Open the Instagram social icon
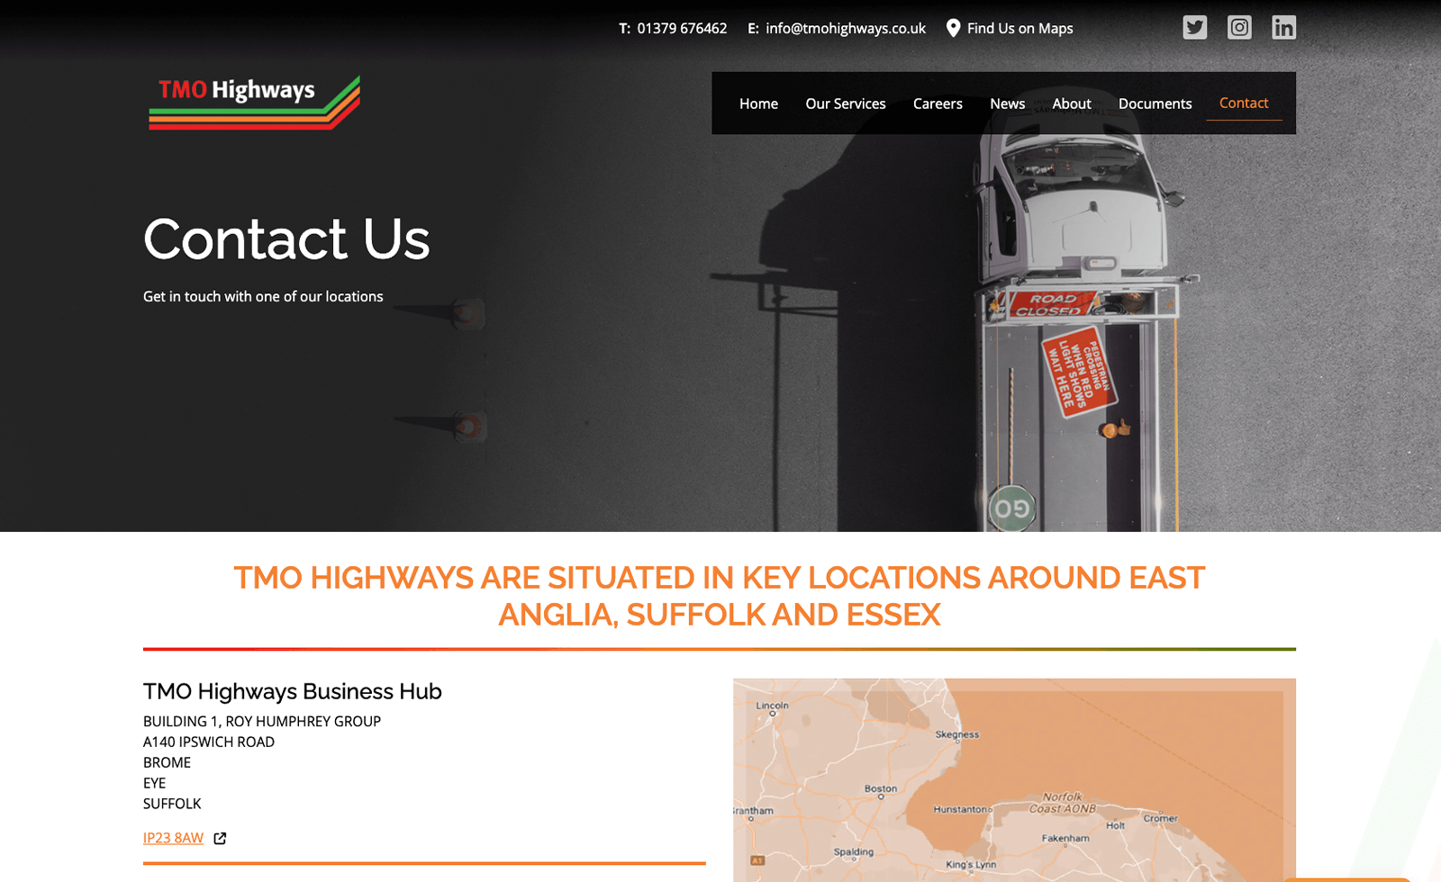Screen dimensions: 1441x882 click(x=1239, y=28)
